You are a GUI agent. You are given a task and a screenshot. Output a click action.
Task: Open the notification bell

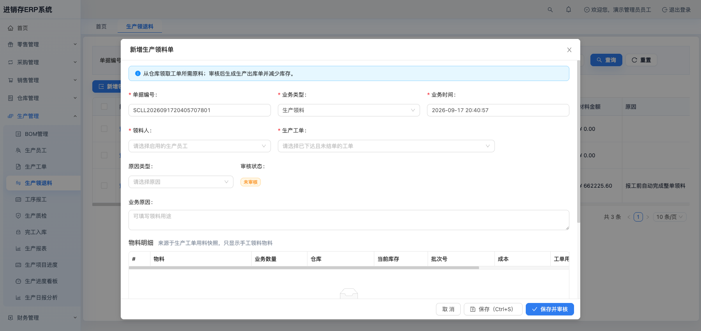click(x=569, y=10)
